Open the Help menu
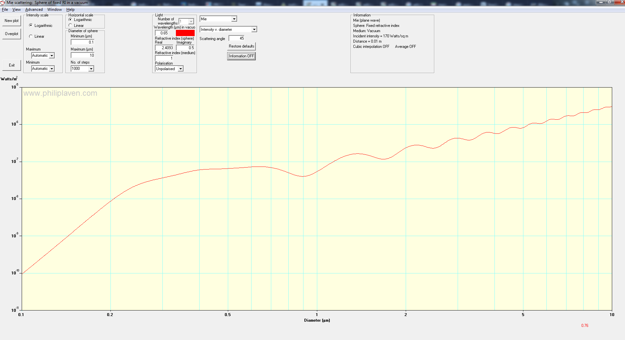This screenshot has height=340, width=625. pos(70,10)
